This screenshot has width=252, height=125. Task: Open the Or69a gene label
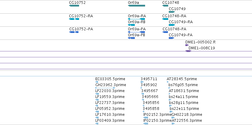point(133,3)
